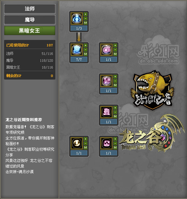Select the pink spiral skill icon
The image size is (187, 199).
[107, 112]
